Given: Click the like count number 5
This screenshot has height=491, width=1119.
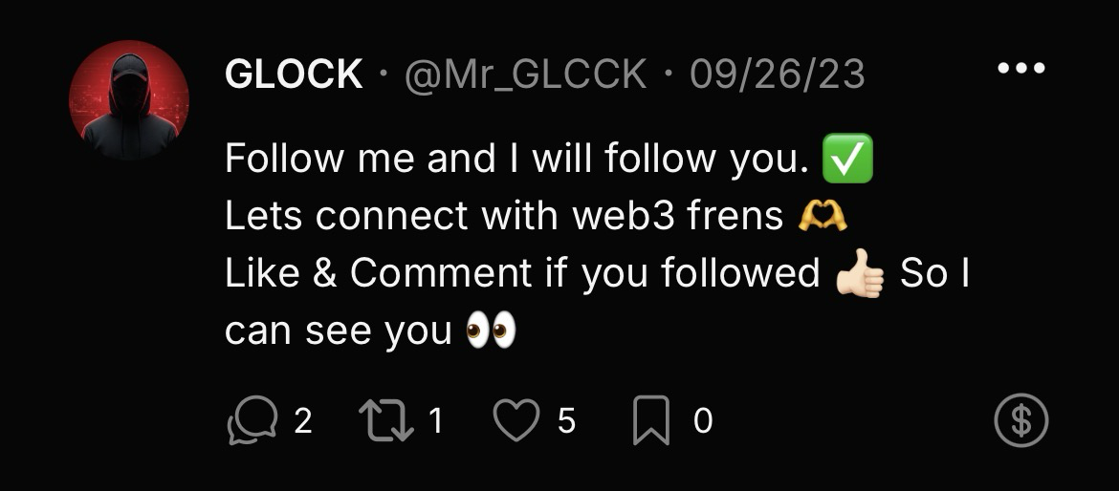Looking at the screenshot, I should tap(566, 421).
